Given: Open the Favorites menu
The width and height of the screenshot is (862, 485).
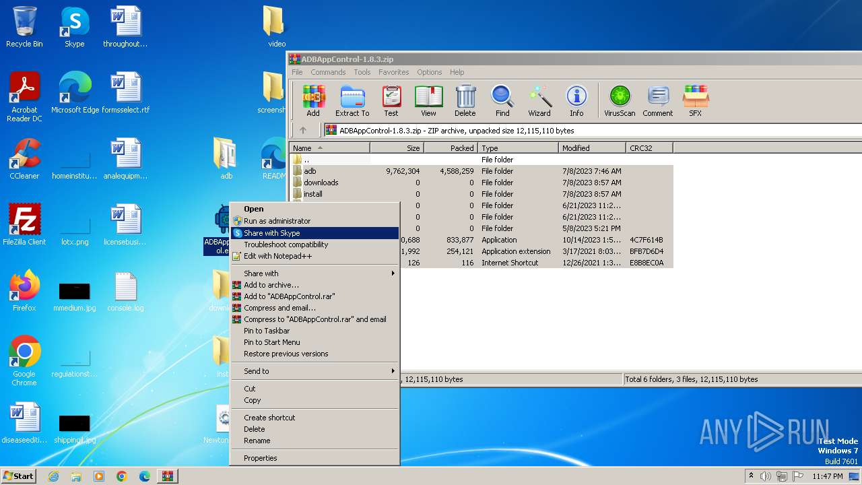Looking at the screenshot, I should (393, 72).
